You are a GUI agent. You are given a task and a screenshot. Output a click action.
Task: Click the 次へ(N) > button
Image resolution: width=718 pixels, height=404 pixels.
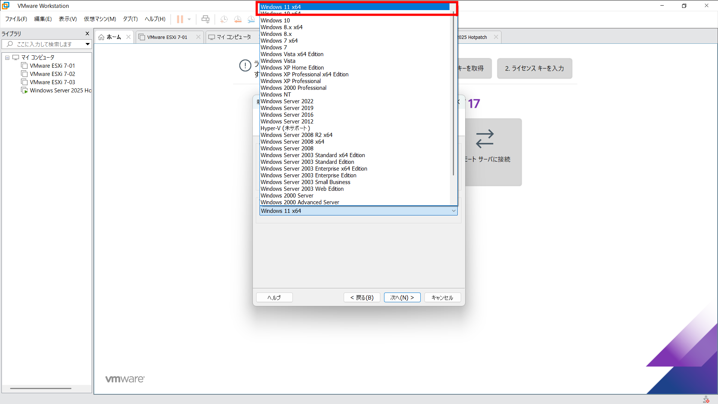pos(402,297)
